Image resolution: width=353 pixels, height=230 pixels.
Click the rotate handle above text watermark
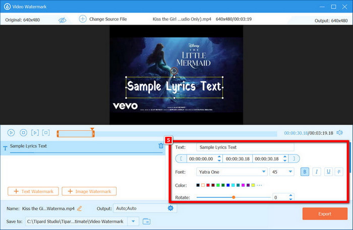[x=174, y=71]
